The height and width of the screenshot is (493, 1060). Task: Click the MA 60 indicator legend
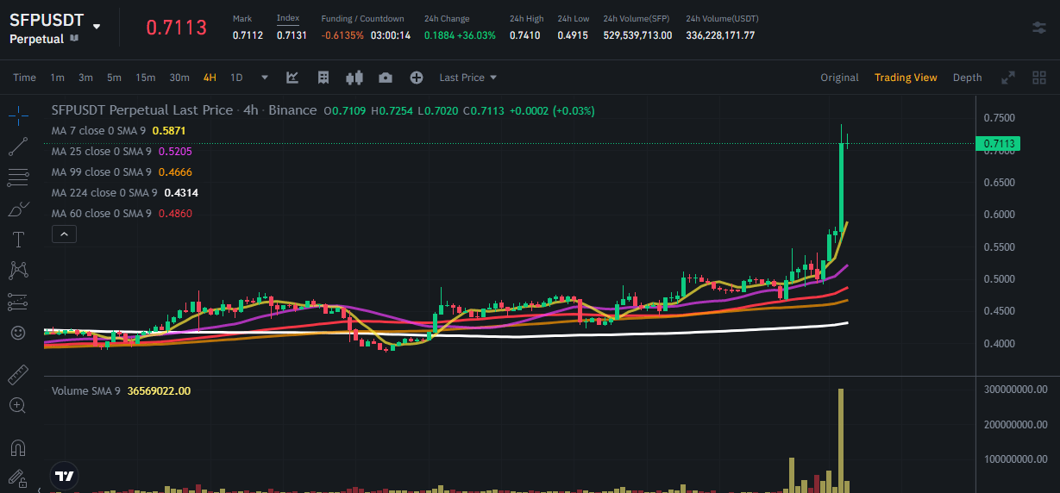coord(122,214)
